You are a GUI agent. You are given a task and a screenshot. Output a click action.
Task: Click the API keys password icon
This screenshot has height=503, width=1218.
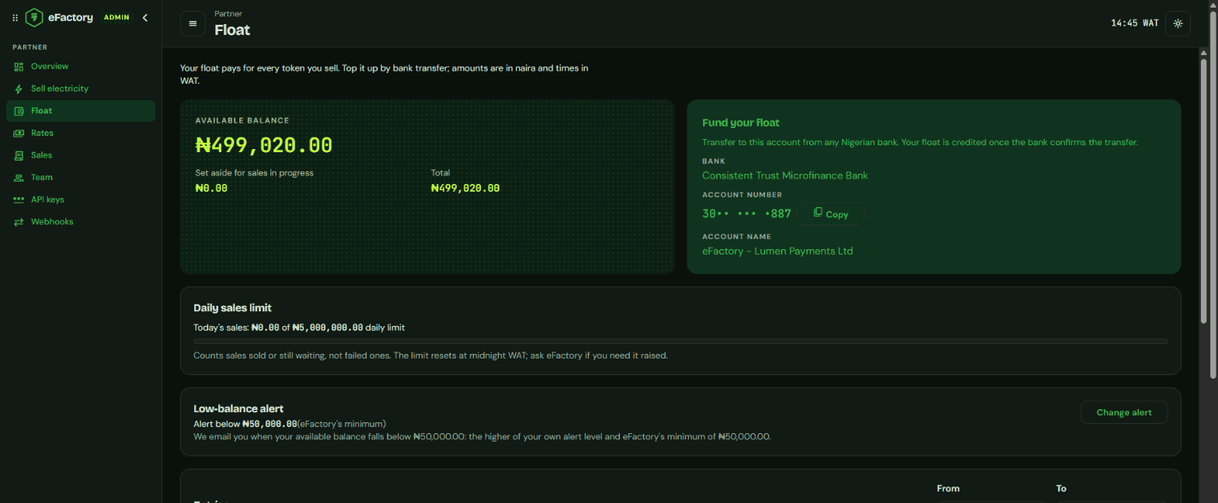click(x=19, y=199)
